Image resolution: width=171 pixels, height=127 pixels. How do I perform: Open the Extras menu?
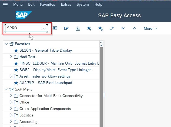[x=66, y=5]
